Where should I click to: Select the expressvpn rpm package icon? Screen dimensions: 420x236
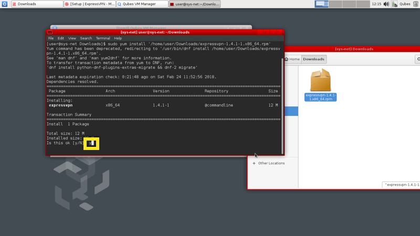(320, 80)
